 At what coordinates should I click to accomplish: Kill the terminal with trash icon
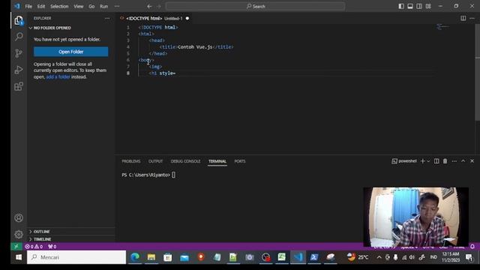click(445, 161)
